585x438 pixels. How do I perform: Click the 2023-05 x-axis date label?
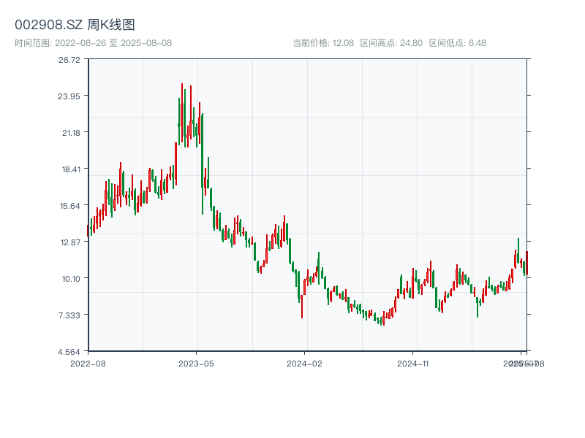(x=196, y=363)
